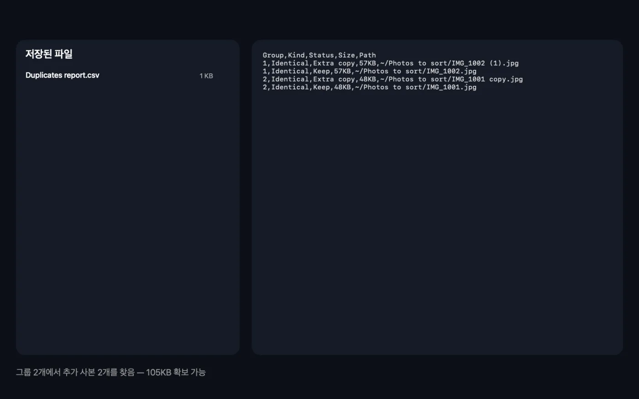Click the 1 KB file size label
Screen dimensions: 639x399
coord(206,76)
